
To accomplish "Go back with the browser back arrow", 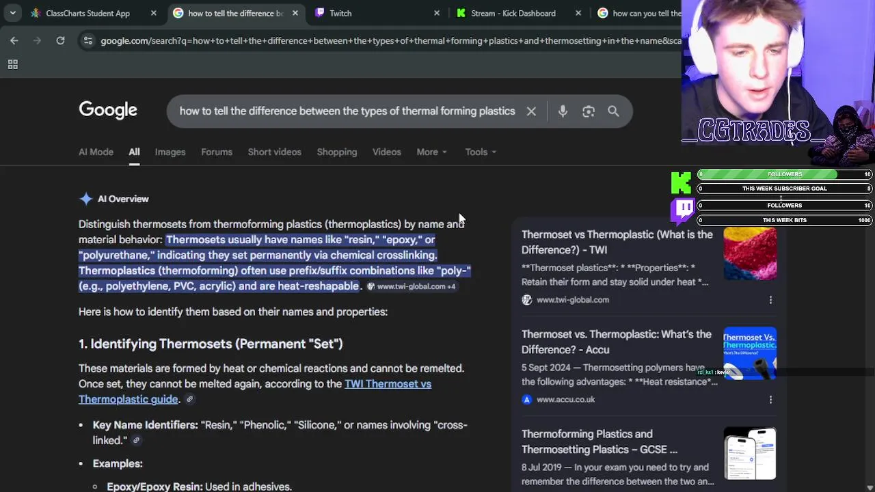I will pos(14,40).
